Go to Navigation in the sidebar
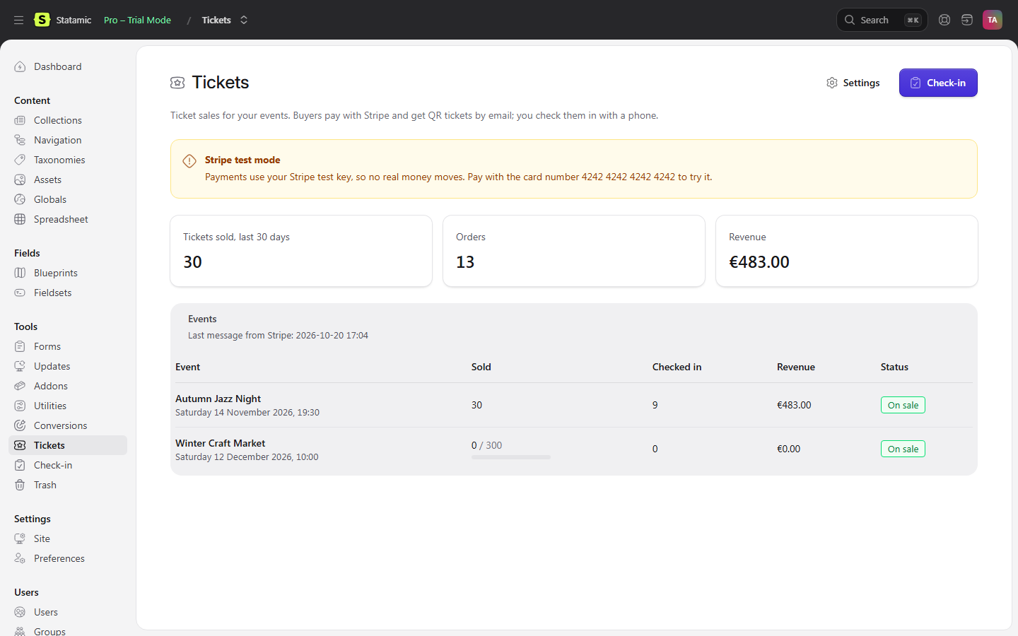 [x=68, y=140]
